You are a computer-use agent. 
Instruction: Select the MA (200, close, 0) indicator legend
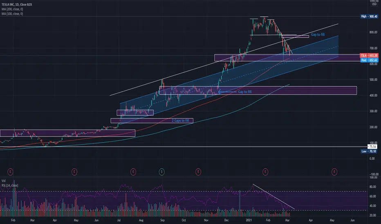click(x=12, y=9)
